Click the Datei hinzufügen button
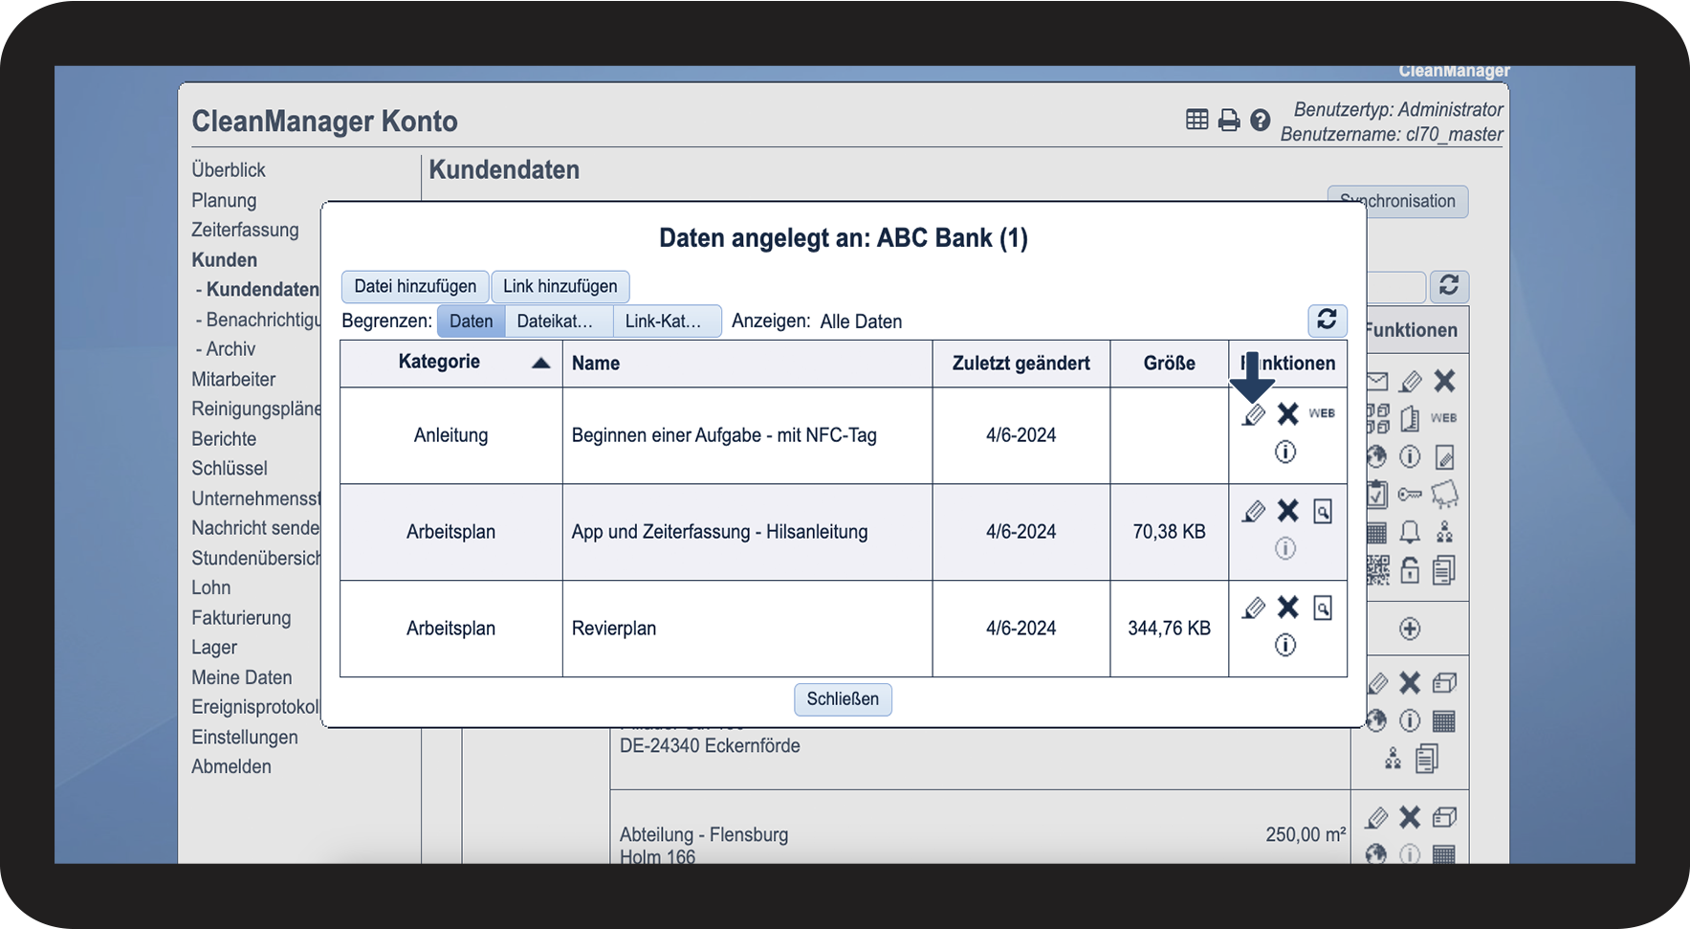 [415, 287]
